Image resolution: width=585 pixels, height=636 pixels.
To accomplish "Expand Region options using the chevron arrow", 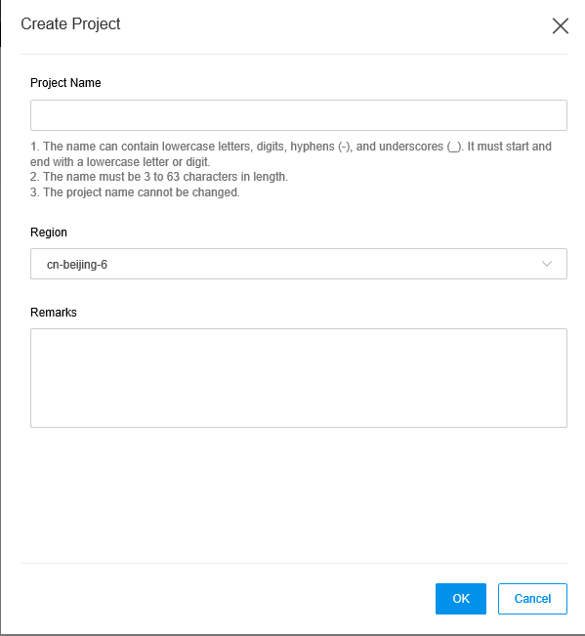I will [x=547, y=264].
